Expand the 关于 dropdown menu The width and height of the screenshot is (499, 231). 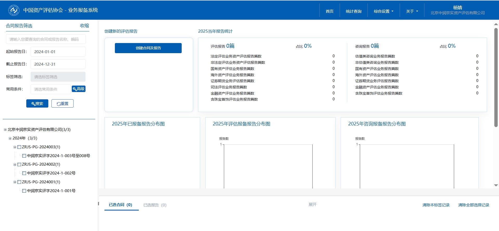[x=412, y=11]
